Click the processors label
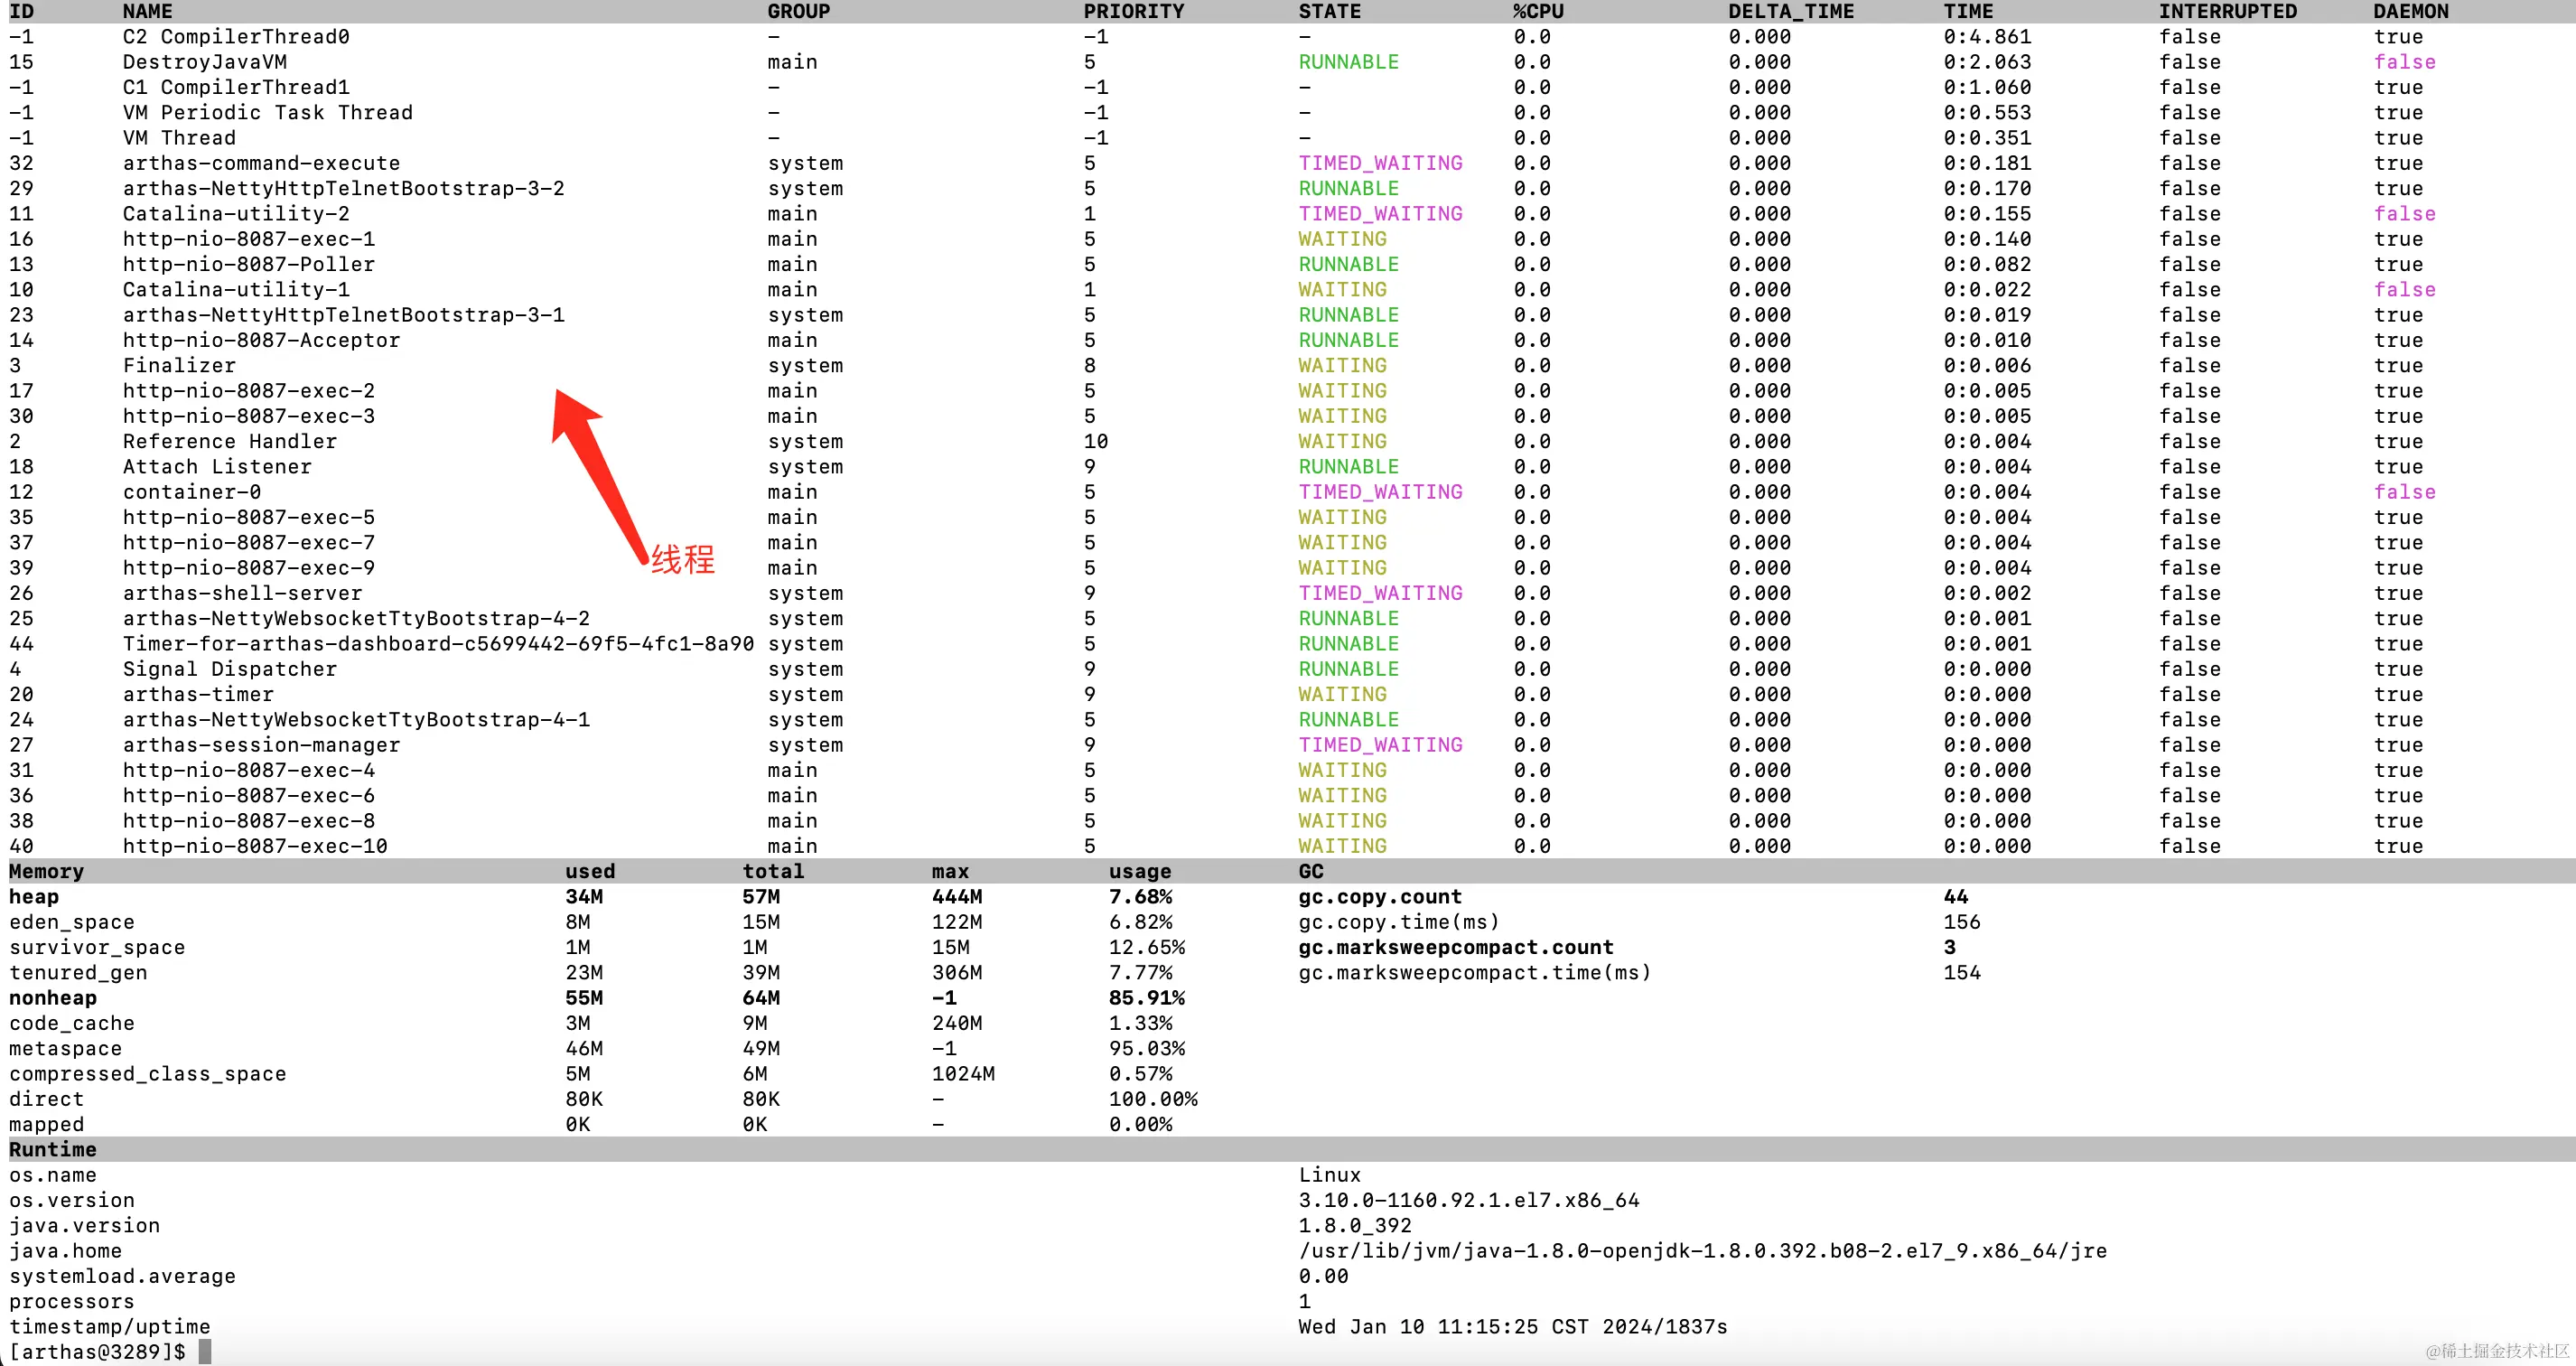This screenshot has width=2576, height=1366. (x=71, y=1302)
